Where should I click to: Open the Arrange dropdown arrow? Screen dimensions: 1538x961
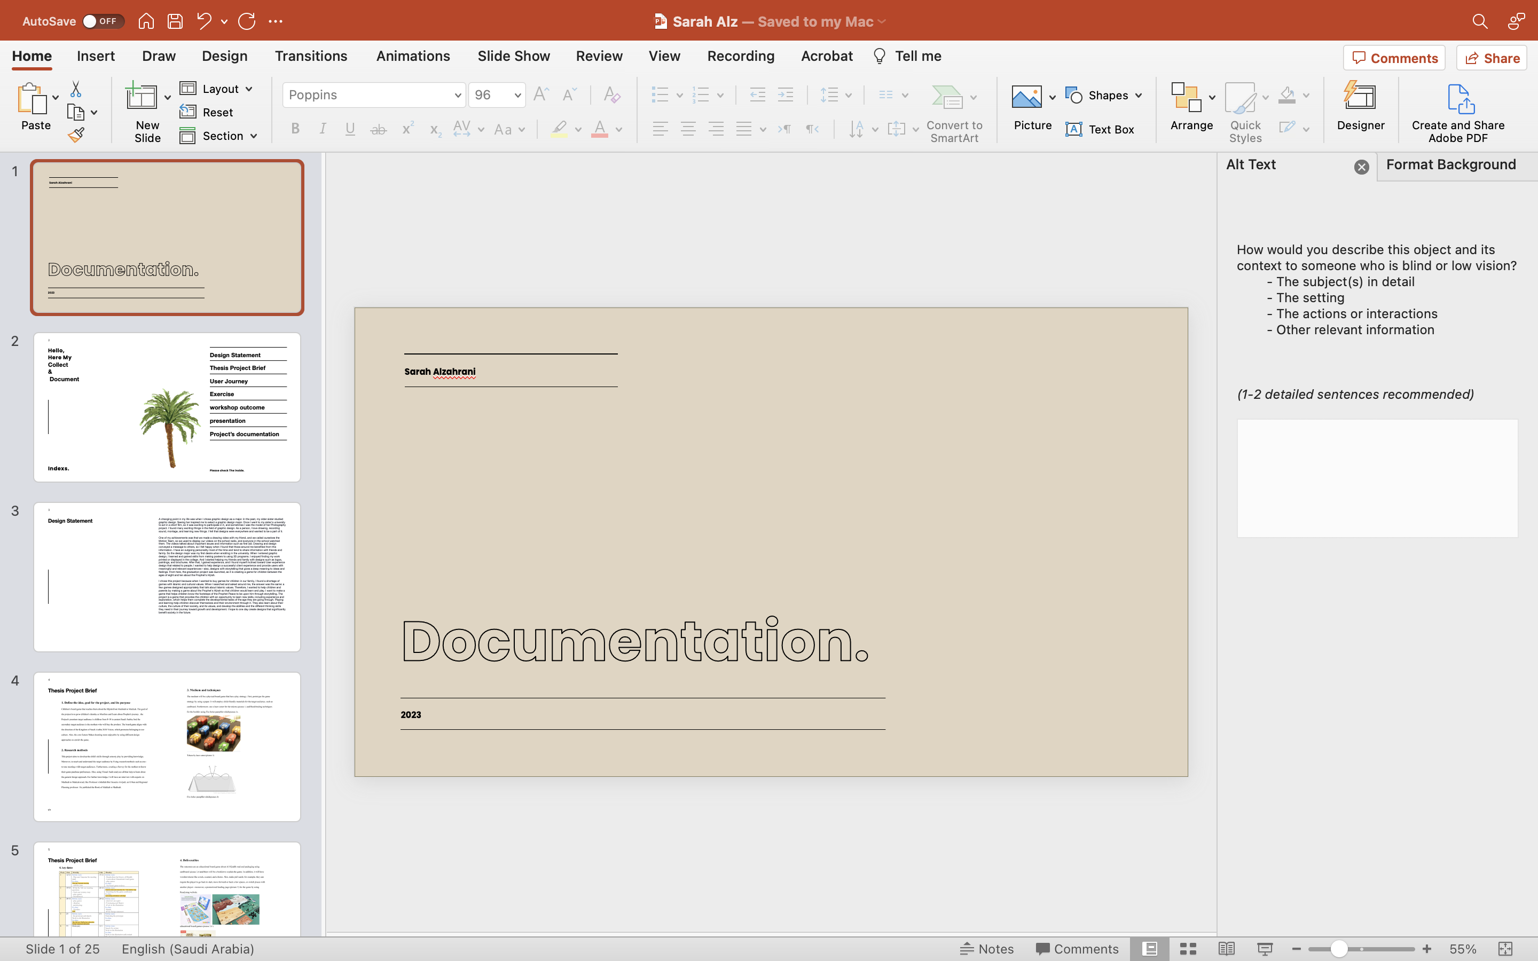[1212, 97]
